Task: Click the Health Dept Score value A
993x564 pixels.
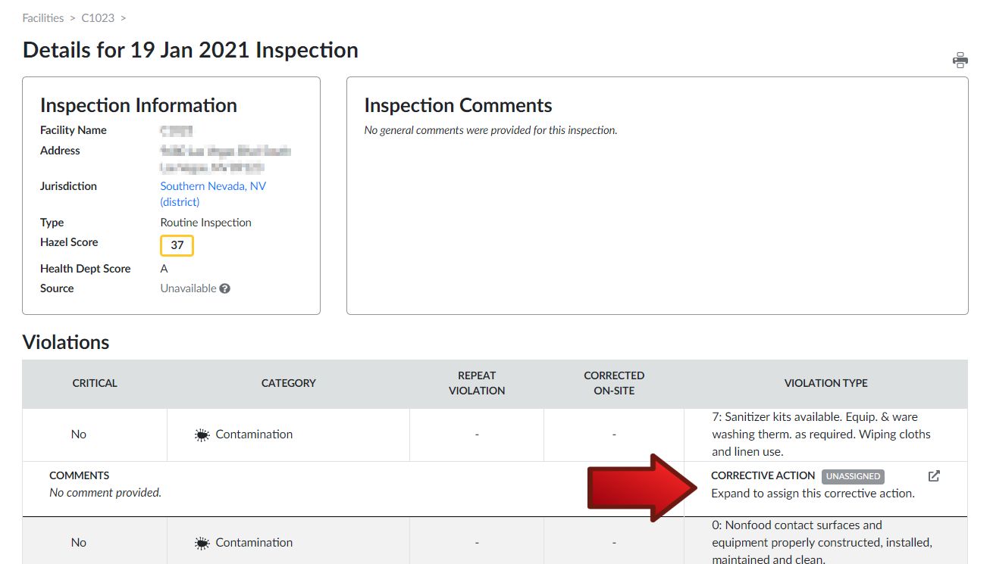Action: tap(164, 268)
